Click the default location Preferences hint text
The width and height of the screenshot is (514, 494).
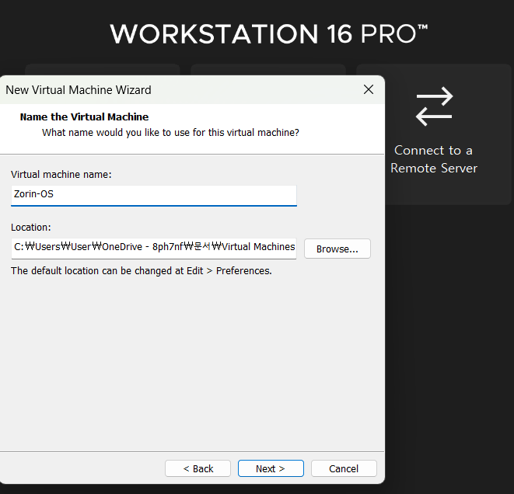pyautogui.click(x=142, y=271)
